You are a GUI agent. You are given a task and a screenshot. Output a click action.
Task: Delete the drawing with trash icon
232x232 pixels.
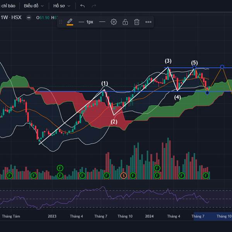(x=137, y=22)
